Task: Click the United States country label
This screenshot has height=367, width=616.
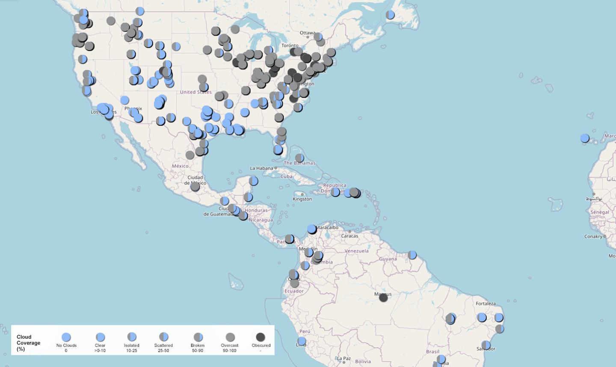Action: 195,92
